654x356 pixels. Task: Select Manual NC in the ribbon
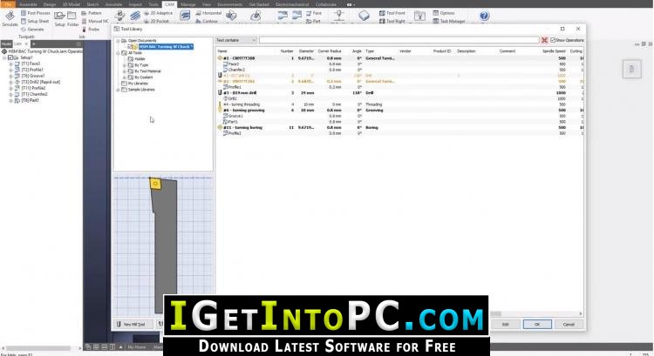pos(96,21)
